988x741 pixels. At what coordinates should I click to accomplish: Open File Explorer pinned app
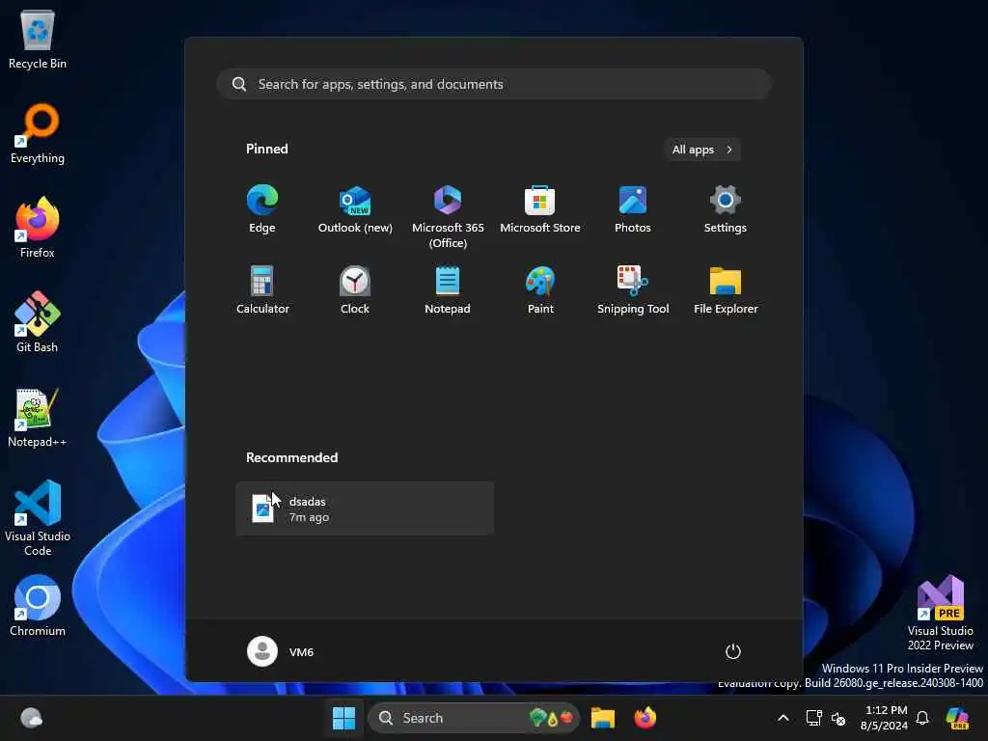point(726,289)
